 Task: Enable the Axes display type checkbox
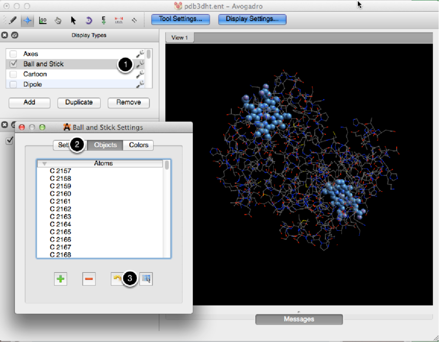[14, 54]
